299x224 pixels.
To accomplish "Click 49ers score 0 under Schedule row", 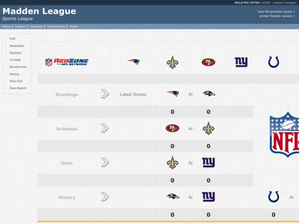I will coord(172,146).
